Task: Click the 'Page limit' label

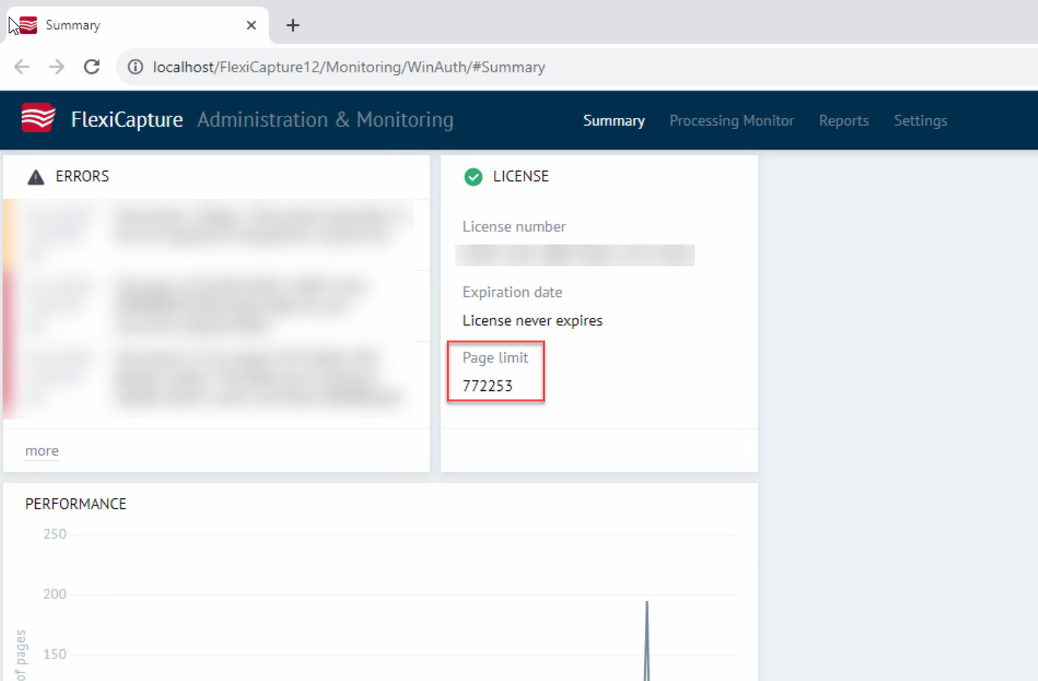Action: [495, 358]
